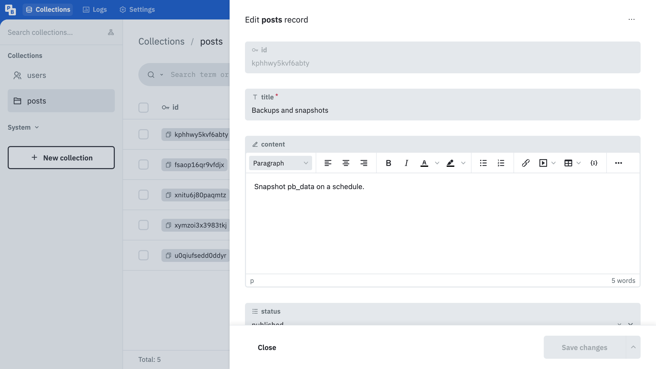This screenshot has width=656, height=369.
Task: Open the search options chevron
Action: (162, 75)
